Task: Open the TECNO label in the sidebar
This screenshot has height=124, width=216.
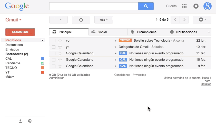Action: (11, 68)
